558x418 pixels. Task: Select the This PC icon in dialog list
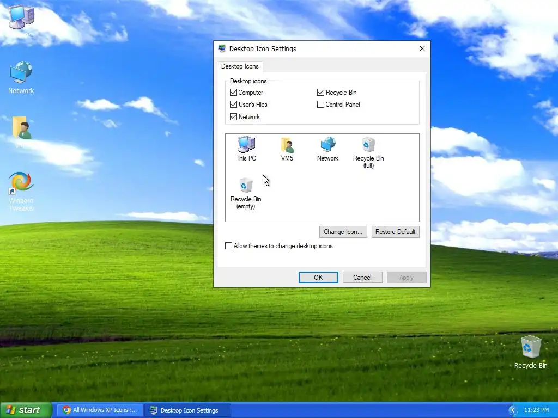[246, 149]
